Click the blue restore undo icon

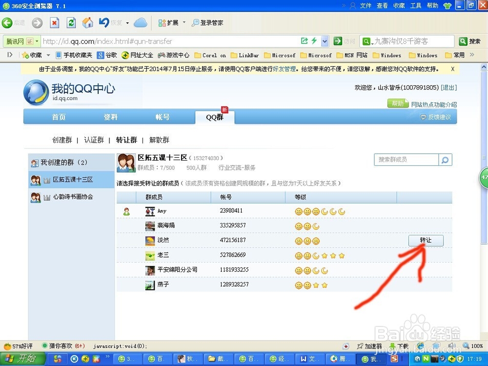(103, 22)
